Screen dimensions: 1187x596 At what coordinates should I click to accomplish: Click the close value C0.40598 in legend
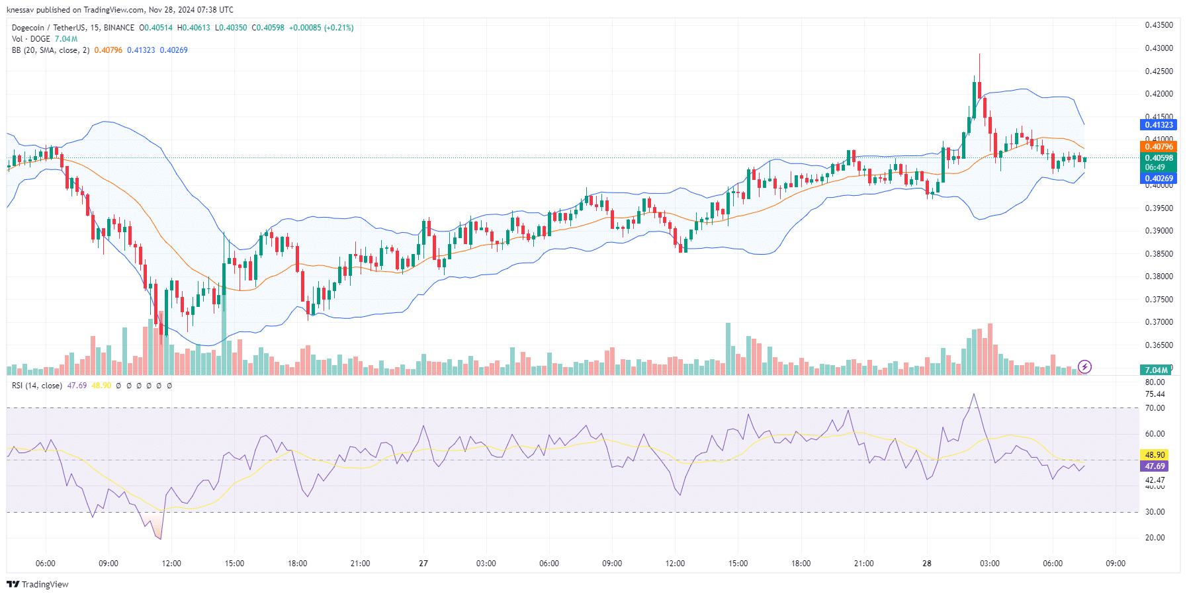click(x=268, y=28)
